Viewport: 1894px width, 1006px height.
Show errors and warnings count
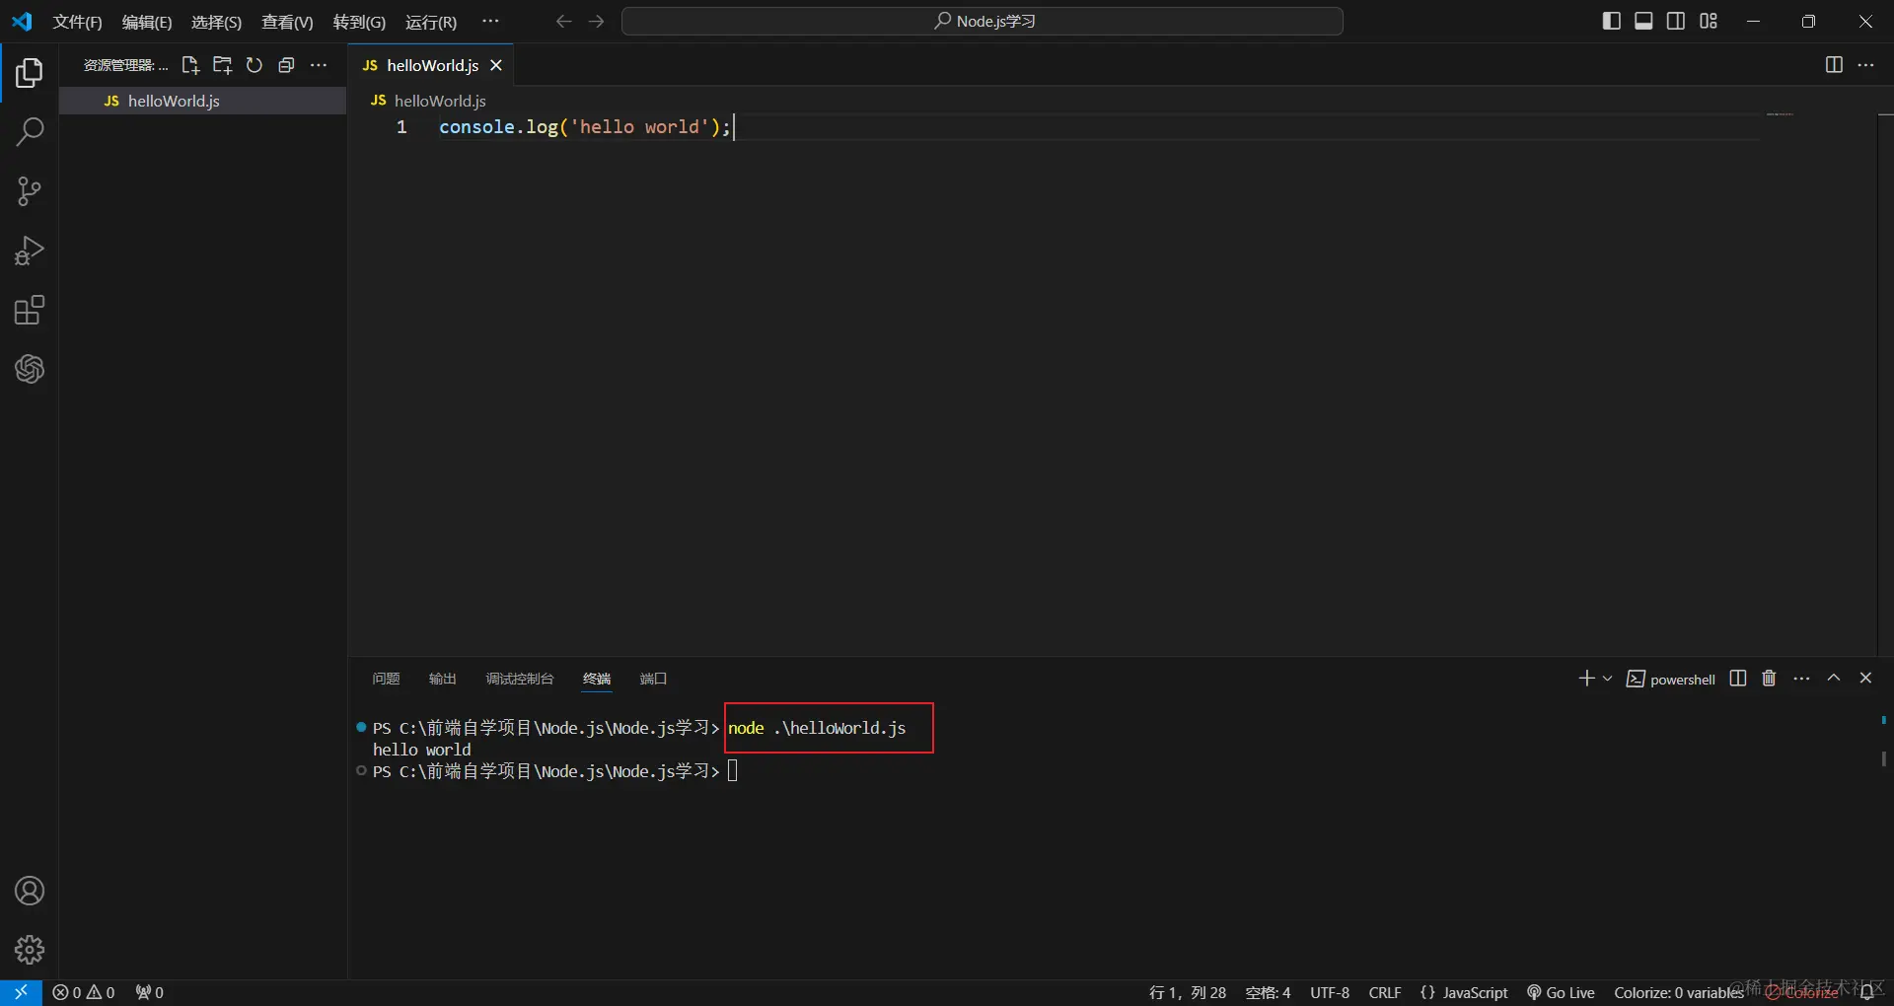click(84, 992)
